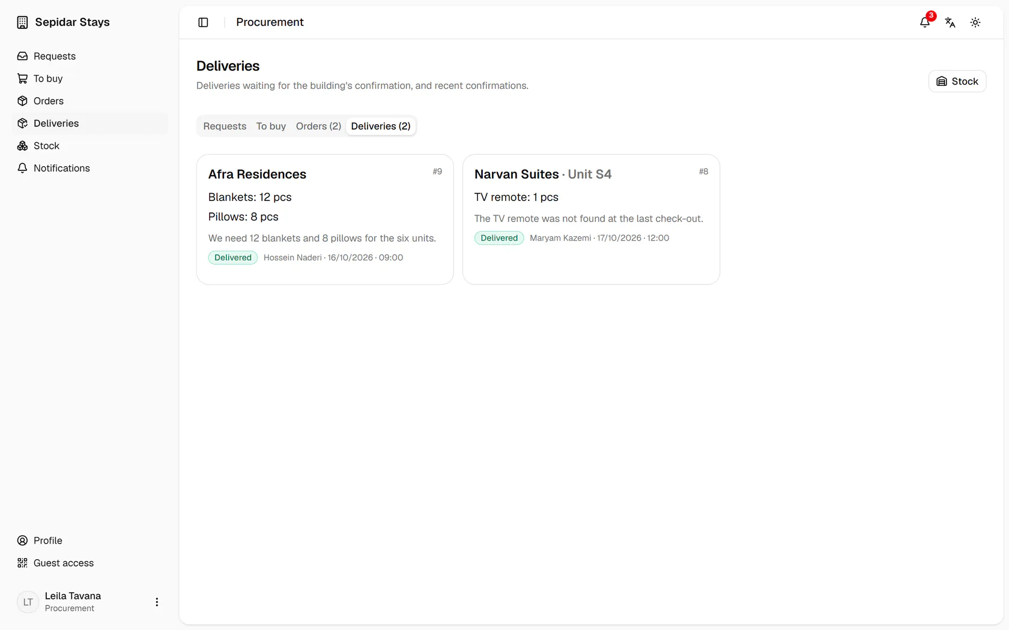Click the Deliveries page heading
This screenshot has width=1009, height=630.
point(228,66)
